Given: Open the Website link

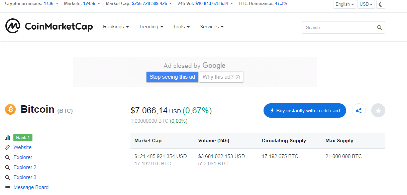Looking at the screenshot, I should point(22,147).
